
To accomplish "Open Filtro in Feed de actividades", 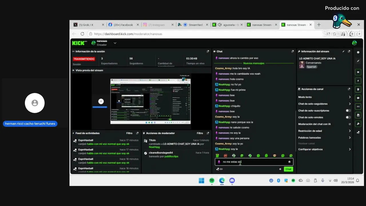I will 129,133.
